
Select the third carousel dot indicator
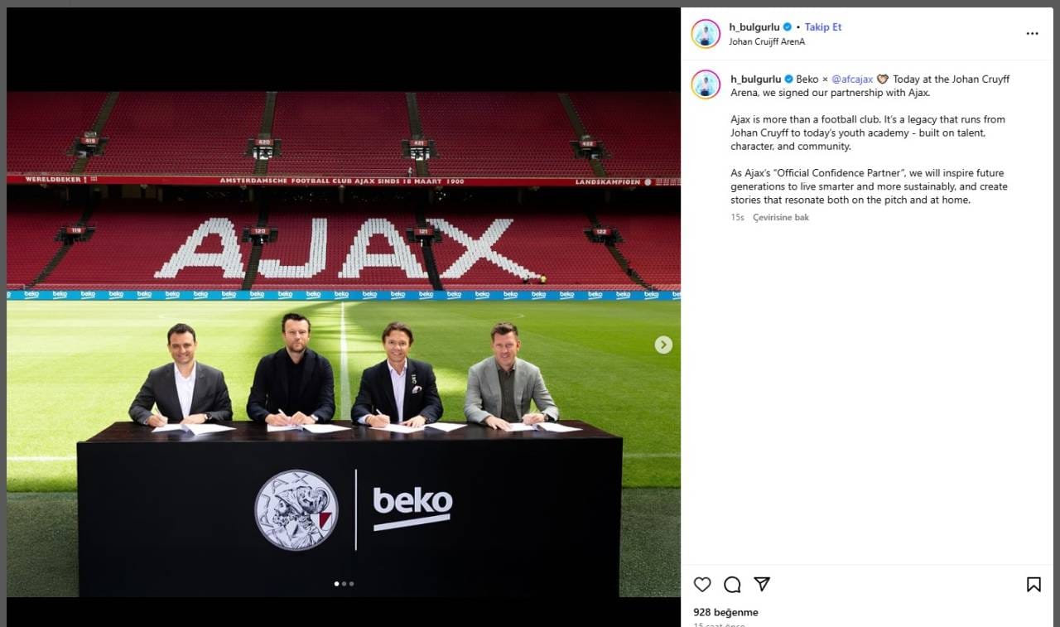[351, 584]
